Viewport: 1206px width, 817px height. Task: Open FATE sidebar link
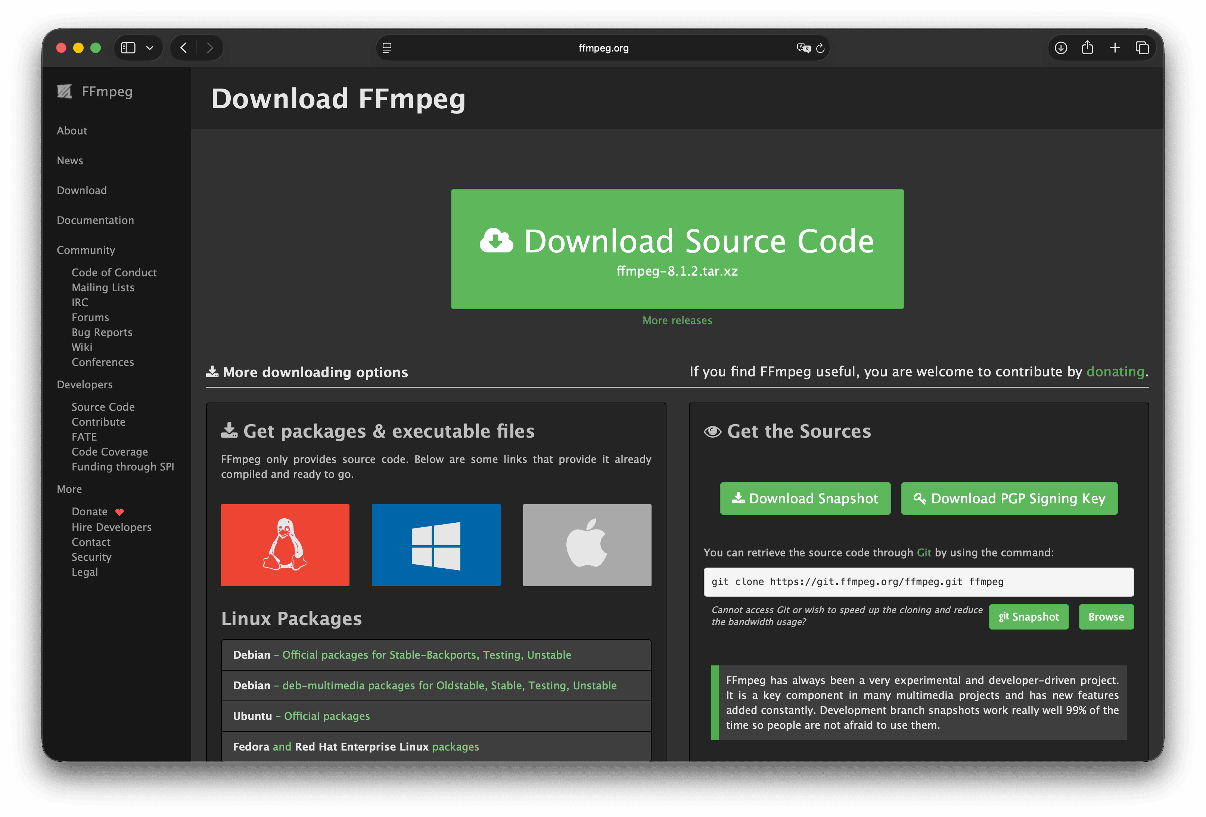(x=84, y=437)
